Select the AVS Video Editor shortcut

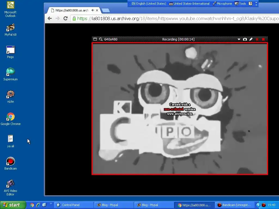coord(10,188)
